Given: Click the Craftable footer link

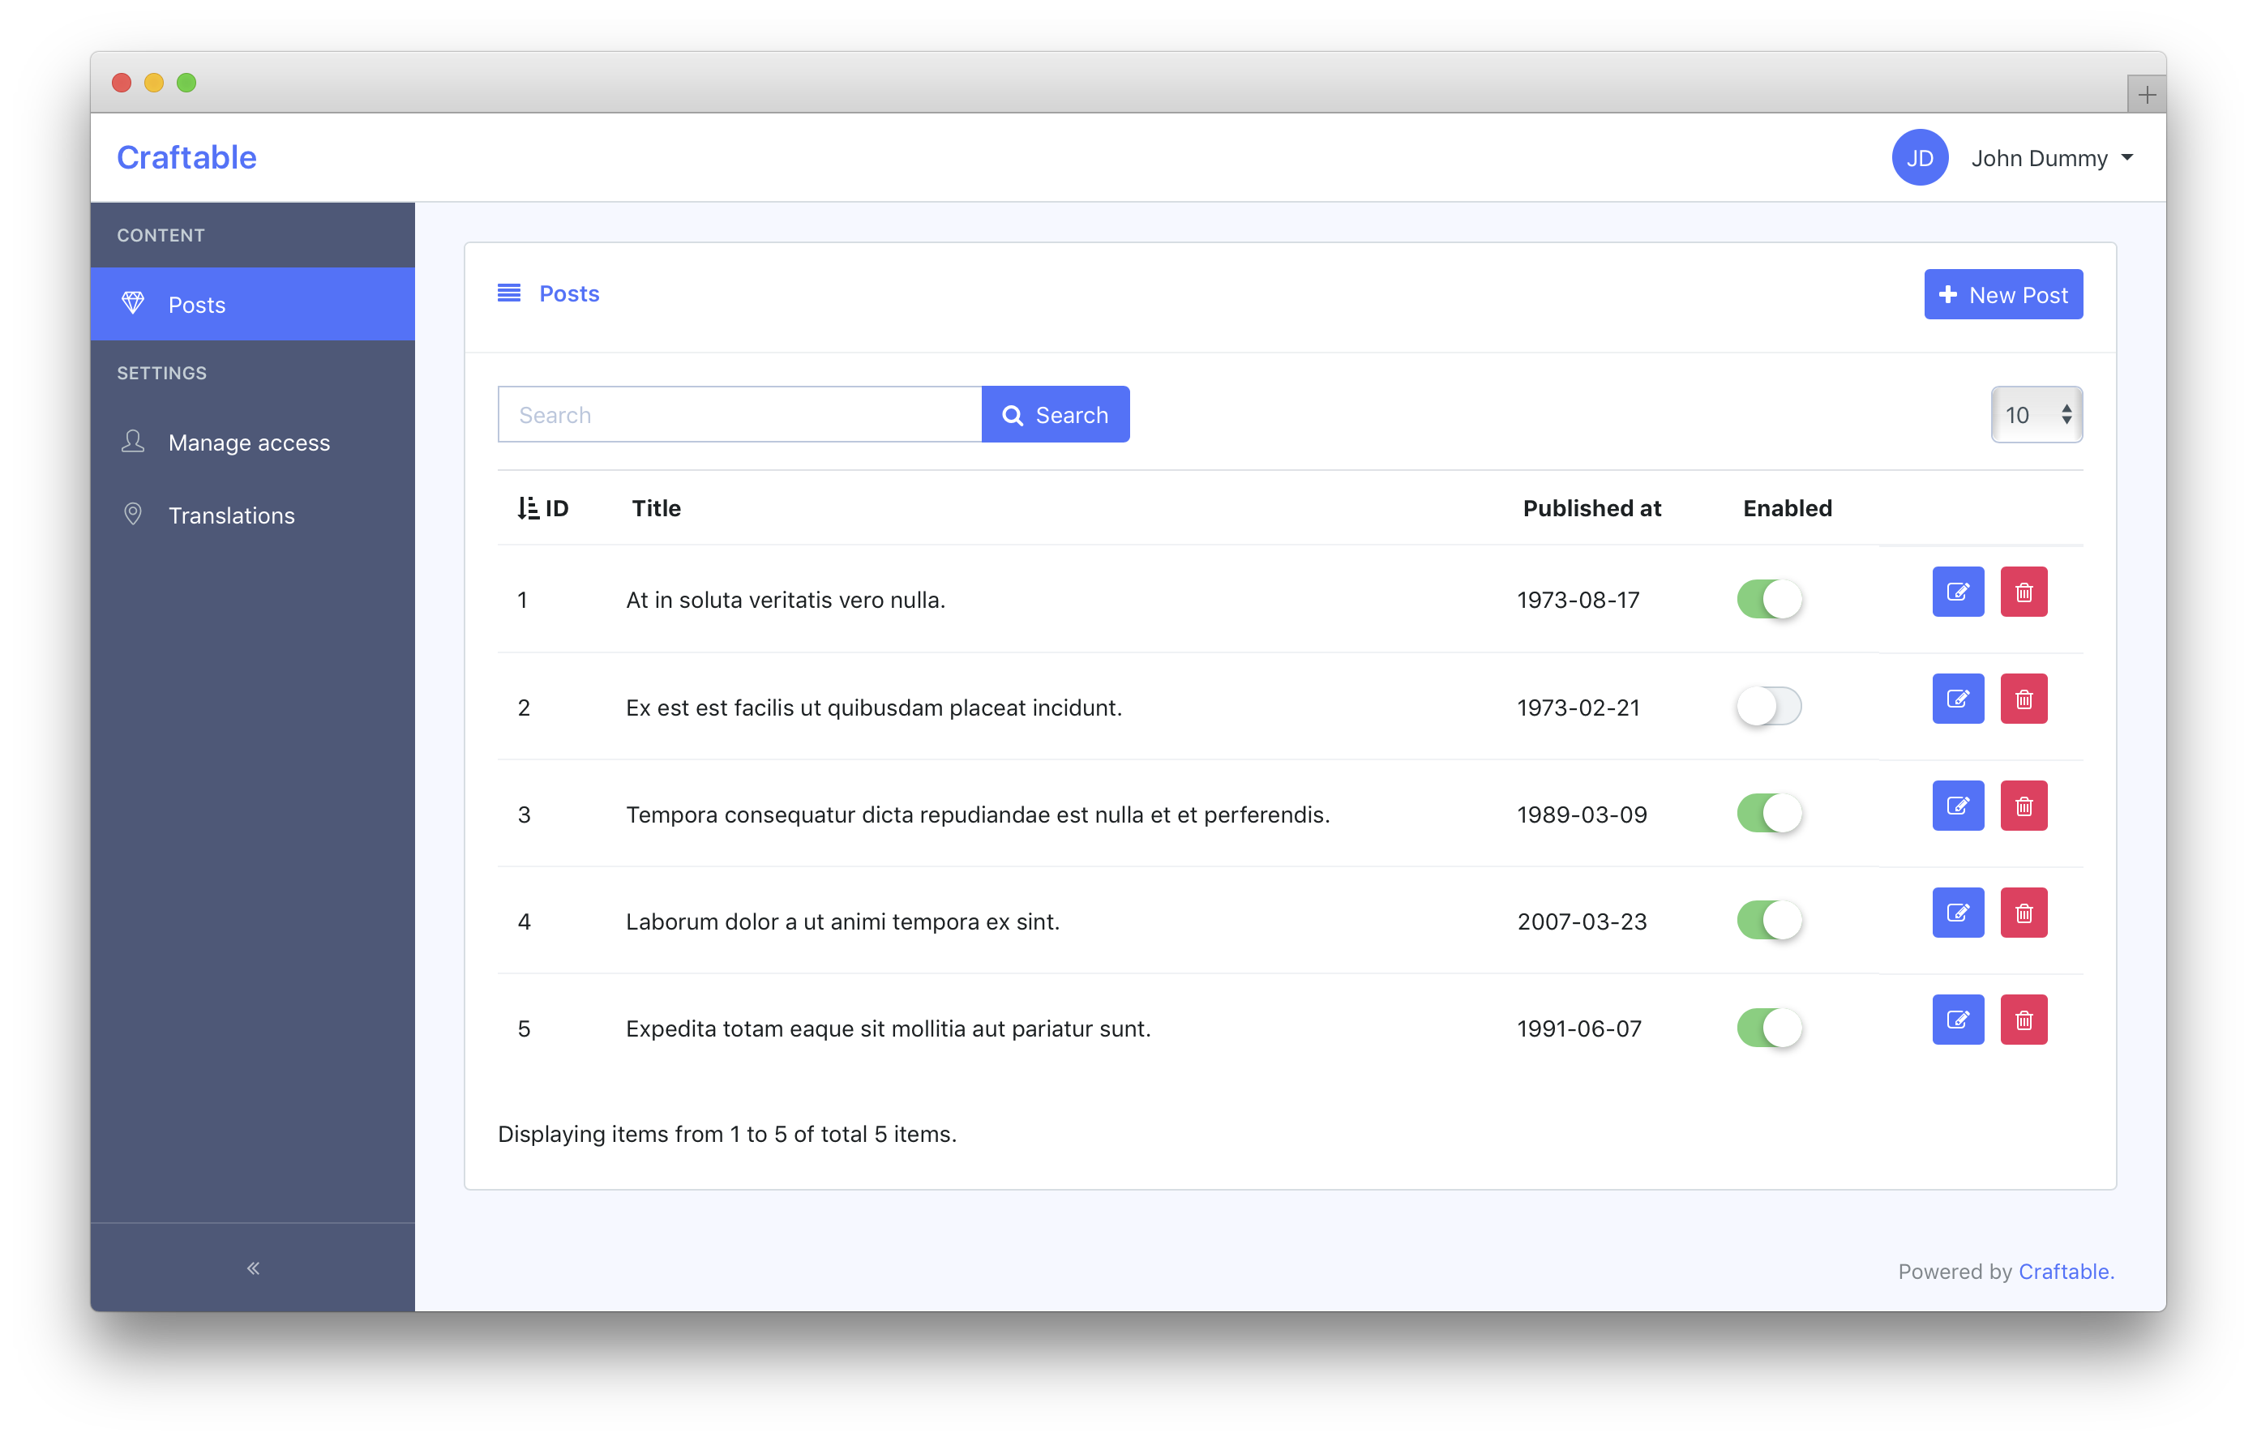Looking at the screenshot, I should pyautogui.click(x=2063, y=1272).
